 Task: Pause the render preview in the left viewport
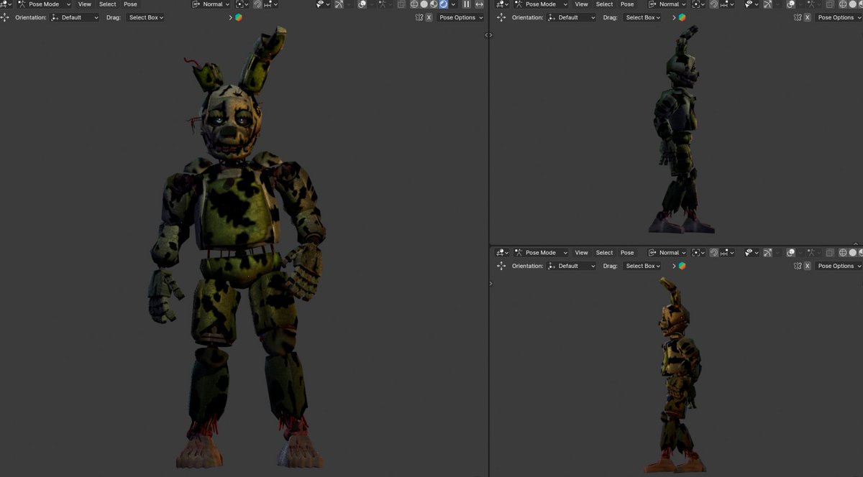click(467, 4)
